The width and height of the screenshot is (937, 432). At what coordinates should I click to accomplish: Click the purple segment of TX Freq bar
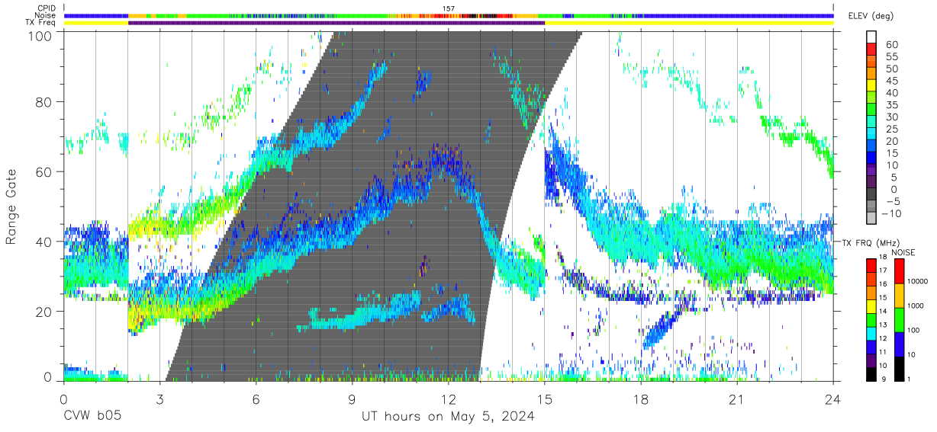(336, 23)
